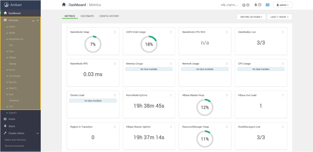
Task: Click the Services ellipsis actions icon
Action: click(33, 21)
